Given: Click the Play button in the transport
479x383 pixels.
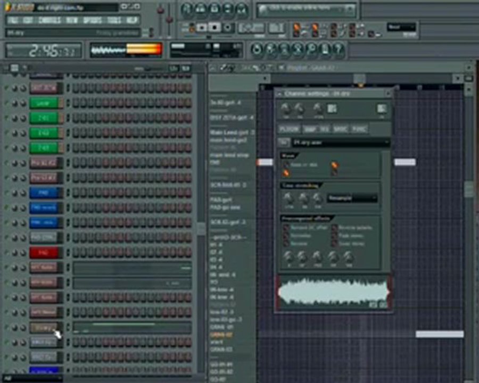Looking at the screenshot, I should click(201, 28).
